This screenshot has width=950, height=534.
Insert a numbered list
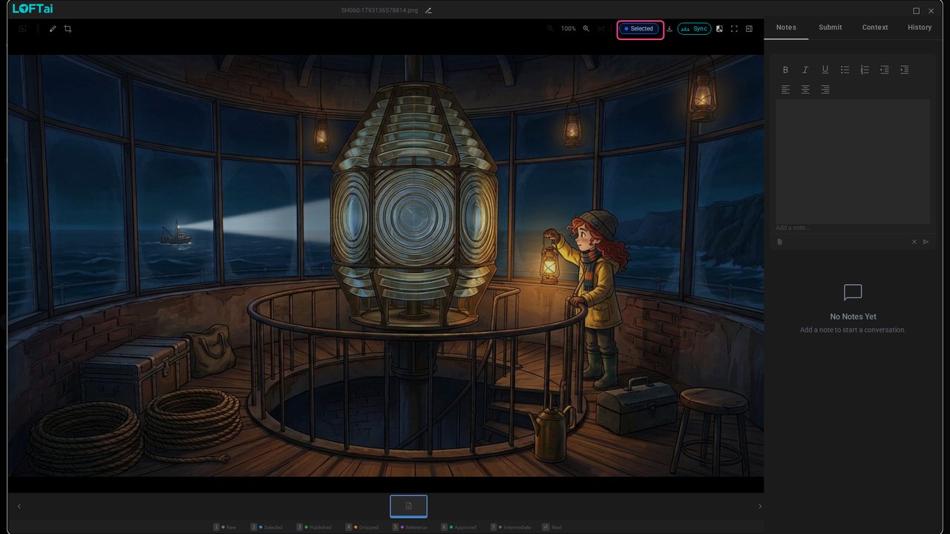865,70
